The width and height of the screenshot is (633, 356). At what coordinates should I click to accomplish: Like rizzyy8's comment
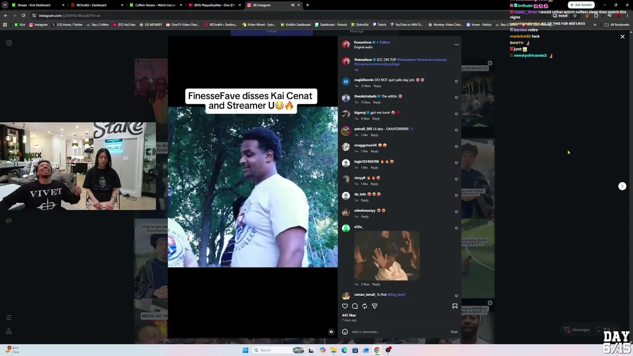(456, 179)
